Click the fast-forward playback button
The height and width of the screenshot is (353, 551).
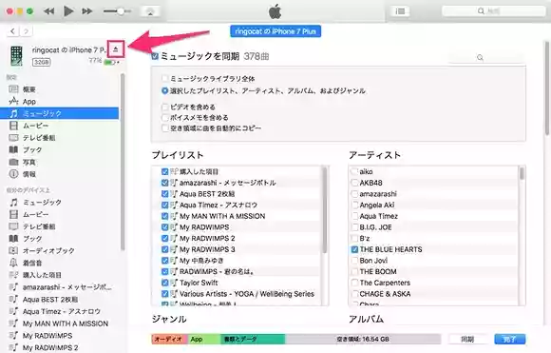point(86,11)
